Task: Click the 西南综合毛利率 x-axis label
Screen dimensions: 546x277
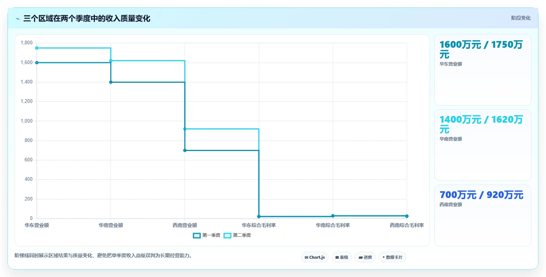Action: [407, 225]
